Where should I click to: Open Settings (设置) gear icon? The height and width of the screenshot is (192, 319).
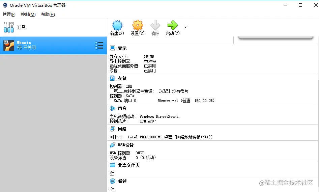point(138,25)
